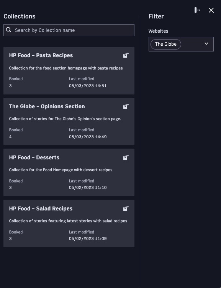This screenshot has width=221, height=288.
Task: Click the dessert recipes collection description
Action: pyautogui.click(x=61, y=170)
